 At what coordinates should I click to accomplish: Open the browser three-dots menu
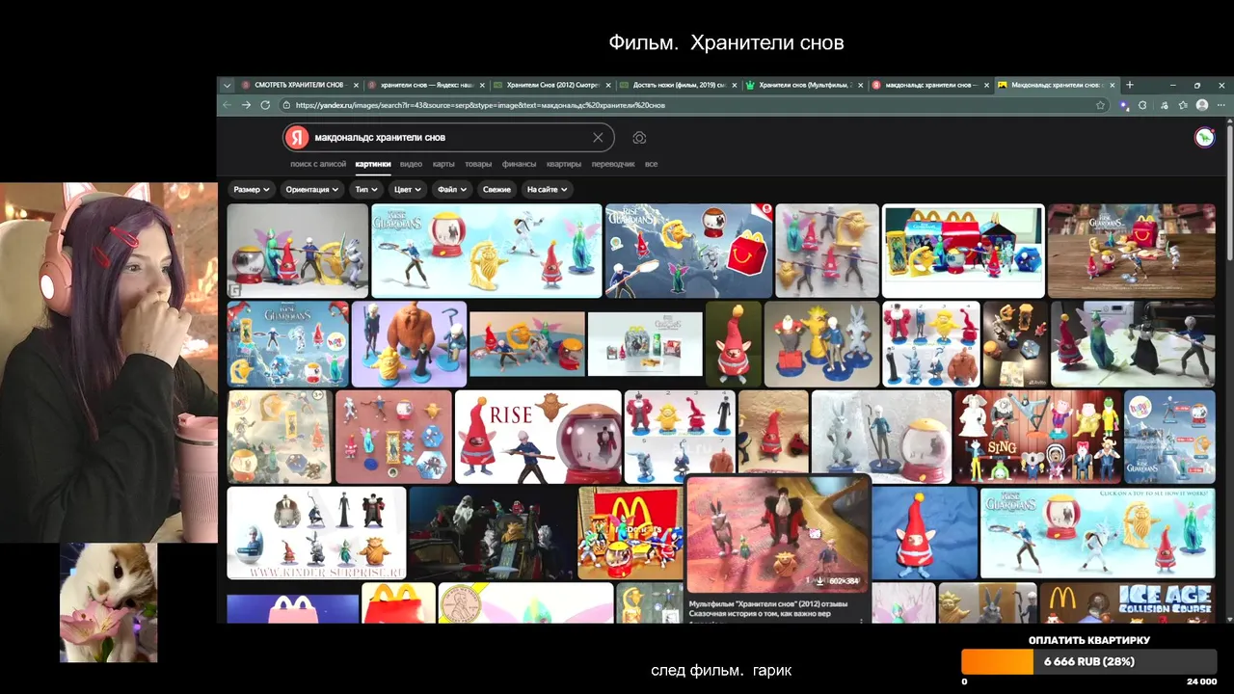click(x=1221, y=105)
